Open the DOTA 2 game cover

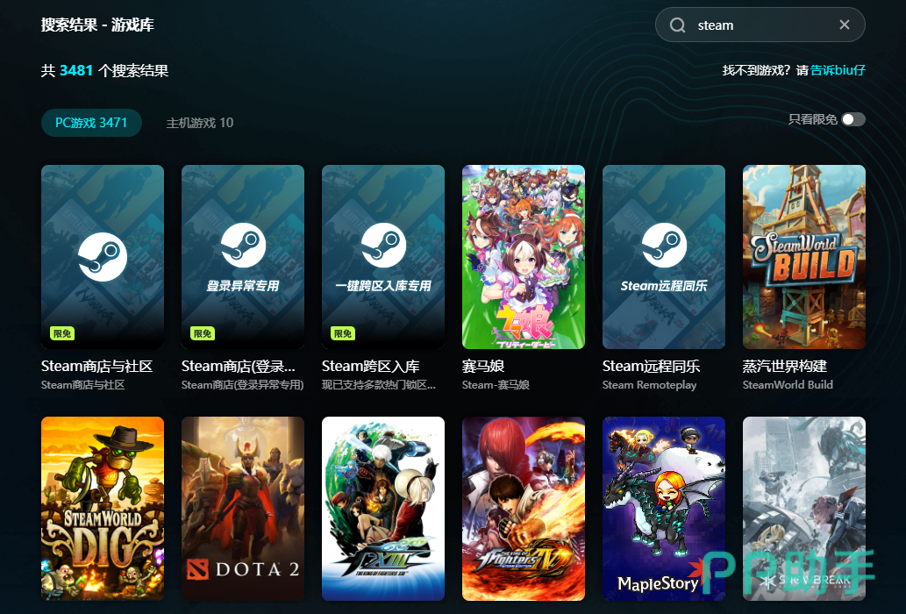tap(243, 508)
